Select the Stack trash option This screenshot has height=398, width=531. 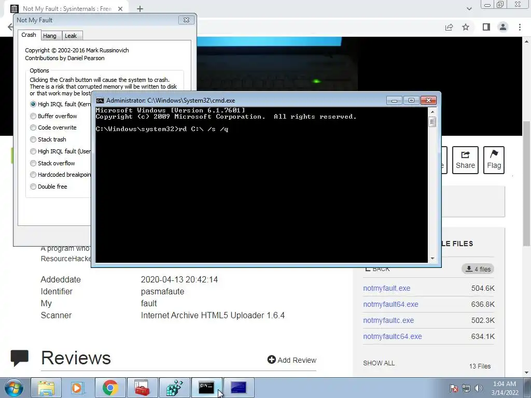coord(48,139)
